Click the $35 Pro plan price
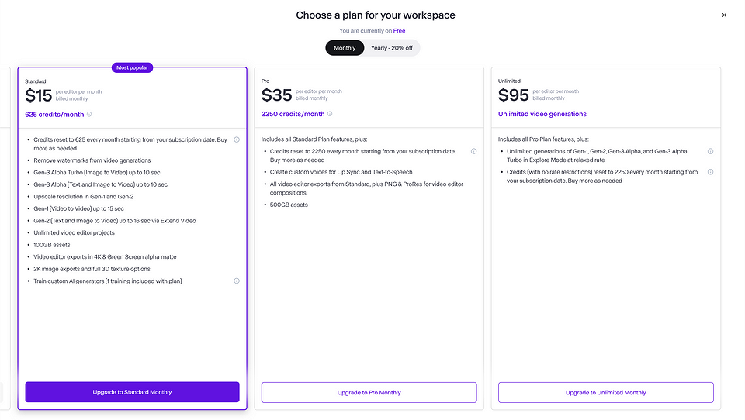 (x=277, y=95)
